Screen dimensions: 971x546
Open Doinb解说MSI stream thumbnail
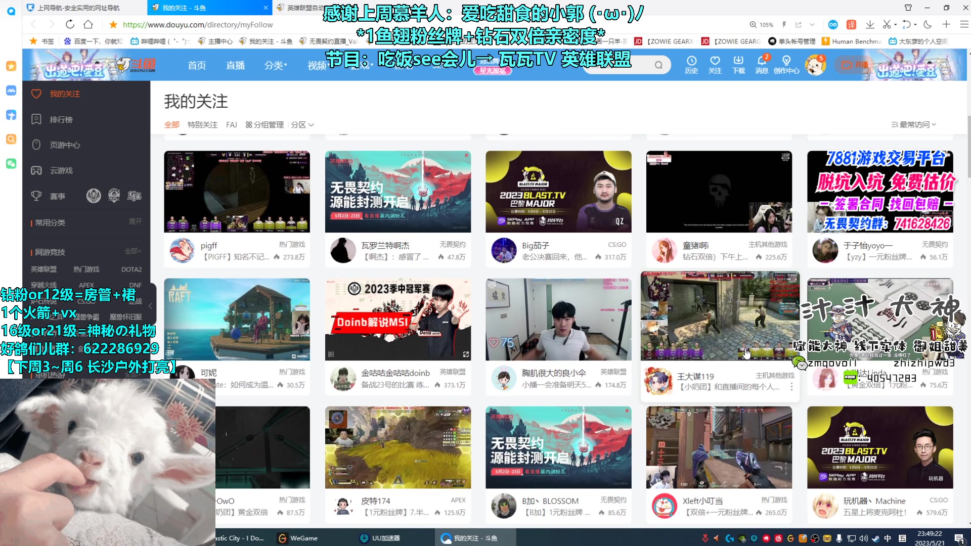point(398,319)
